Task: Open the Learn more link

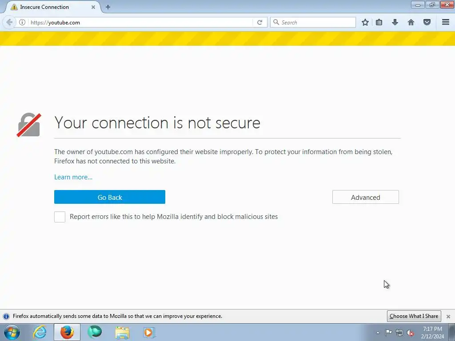Action: (x=73, y=177)
